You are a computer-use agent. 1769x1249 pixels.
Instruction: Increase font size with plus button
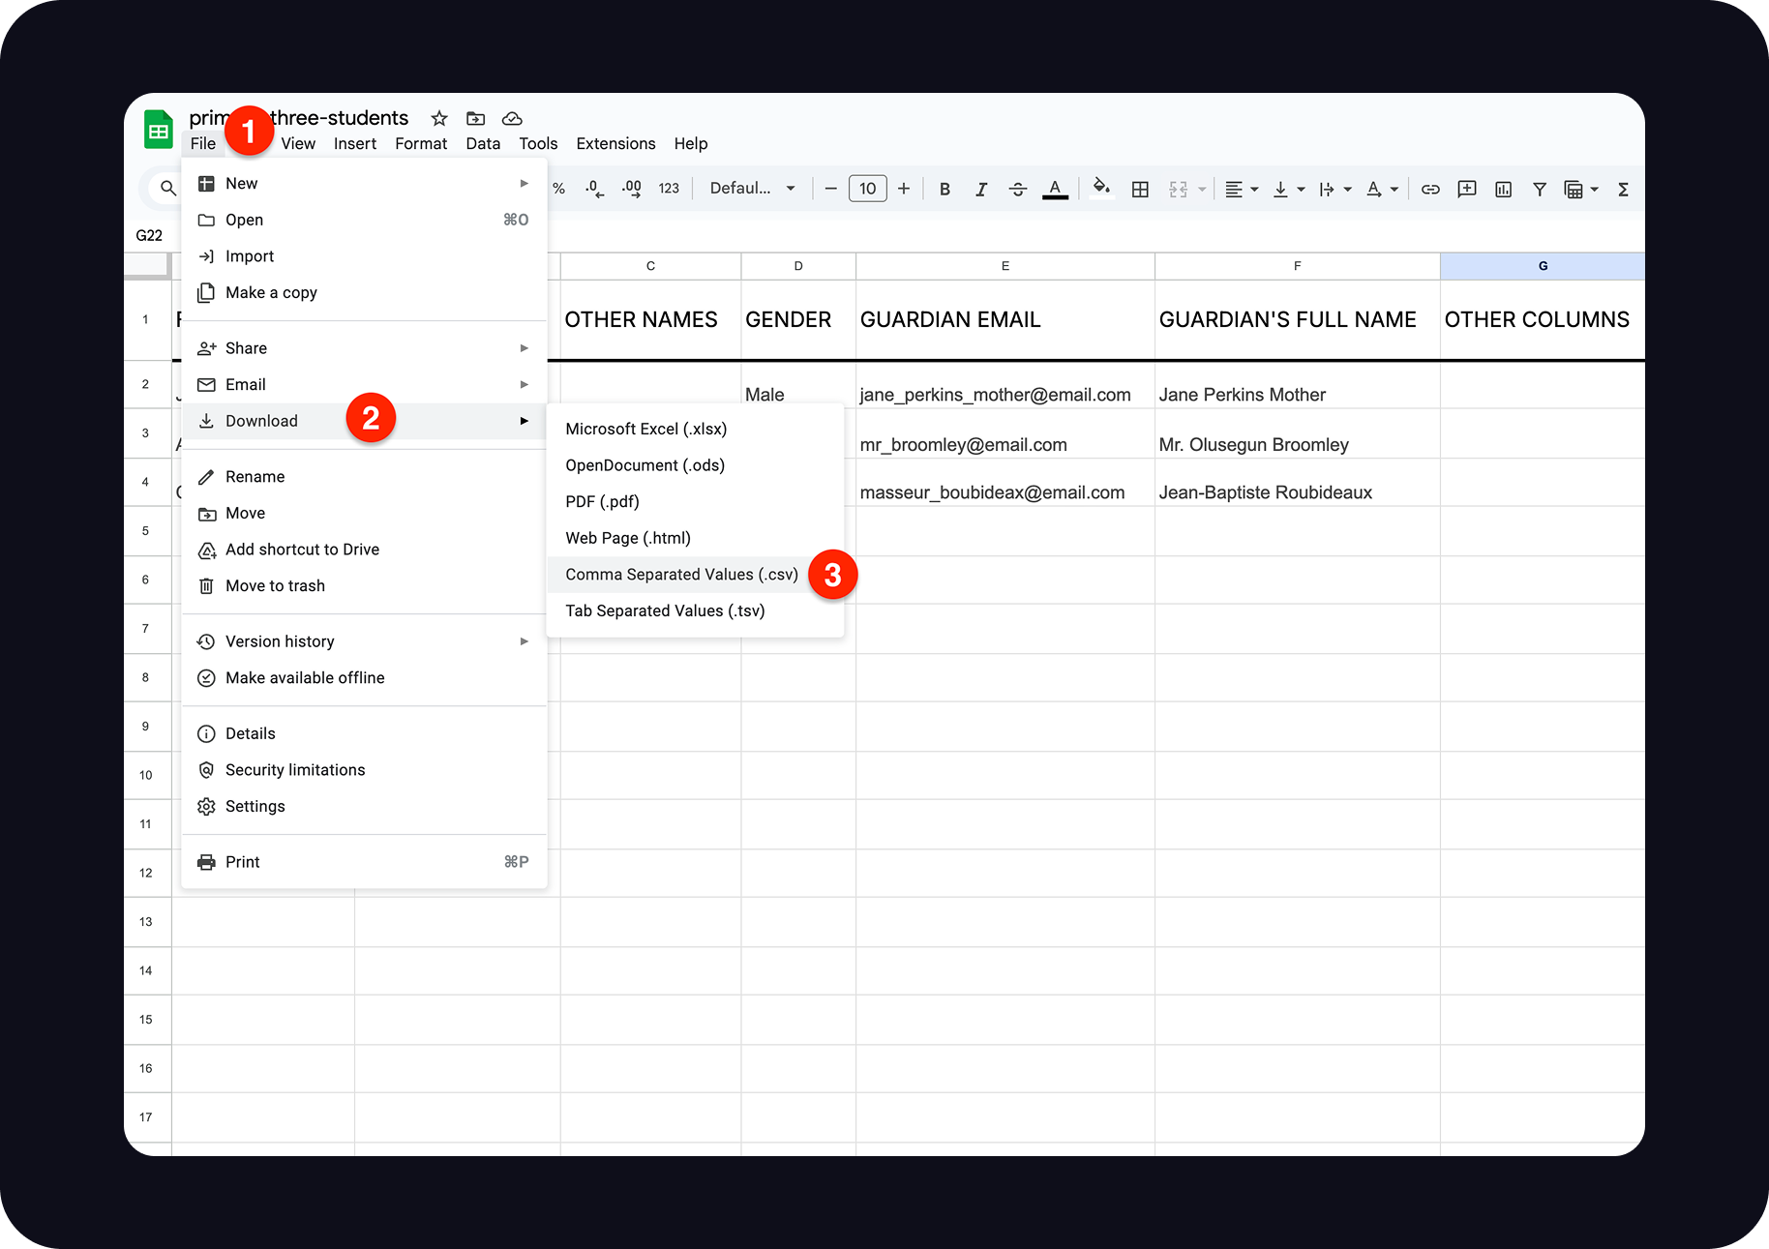coord(904,189)
